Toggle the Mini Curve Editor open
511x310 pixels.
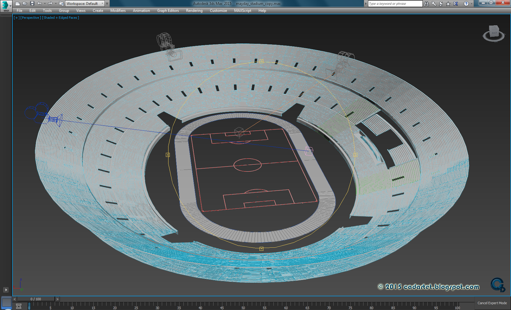[x=19, y=306]
